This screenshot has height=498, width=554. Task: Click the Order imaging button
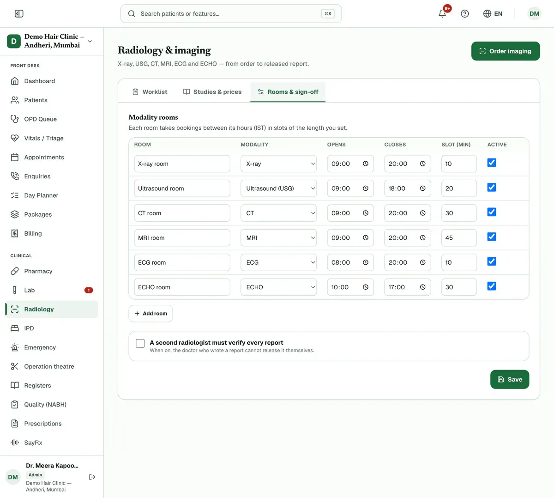506,51
